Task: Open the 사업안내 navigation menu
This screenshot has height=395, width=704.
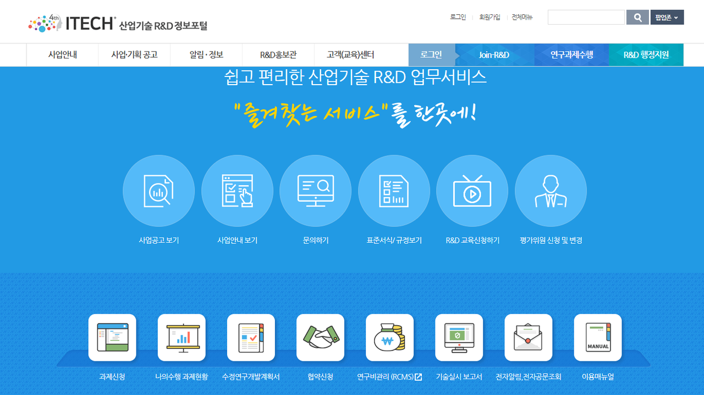Action: click(x=63, y=55)
